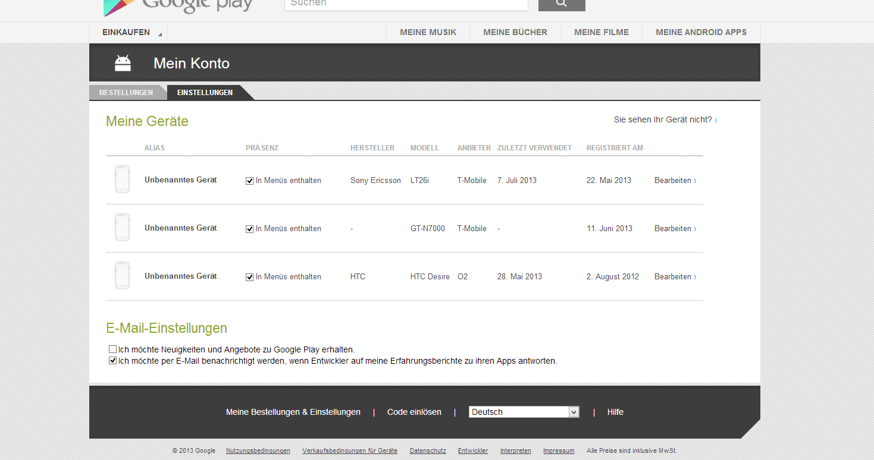
Task: Open the Nutzungsbedingungen link
Action: [258, 451]
